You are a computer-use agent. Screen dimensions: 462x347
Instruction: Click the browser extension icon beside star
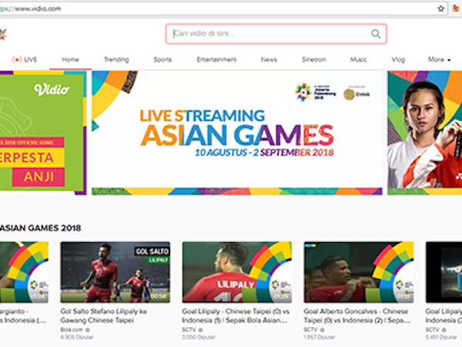(x=456, y=8)
